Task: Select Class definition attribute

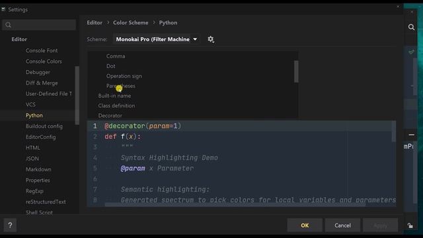Action: tap(116, 106)
